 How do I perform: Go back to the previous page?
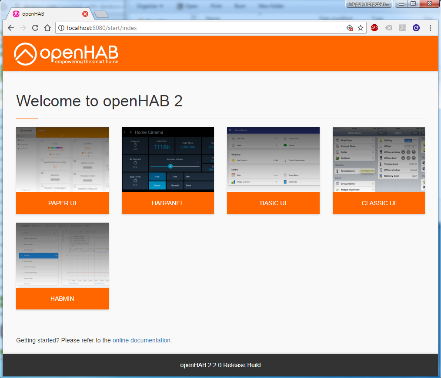[11, 28]
